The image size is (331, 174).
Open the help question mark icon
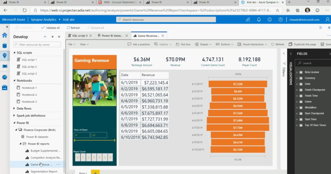coord(280,20)
